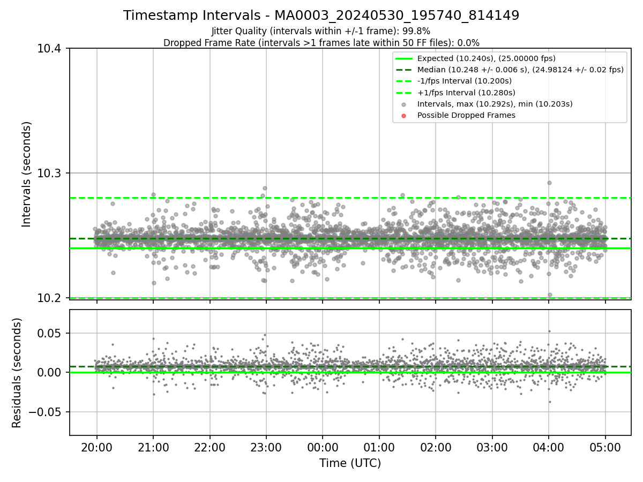Click the 23:00 time tick label
The image size is (643, 482).
coord(266,447)
